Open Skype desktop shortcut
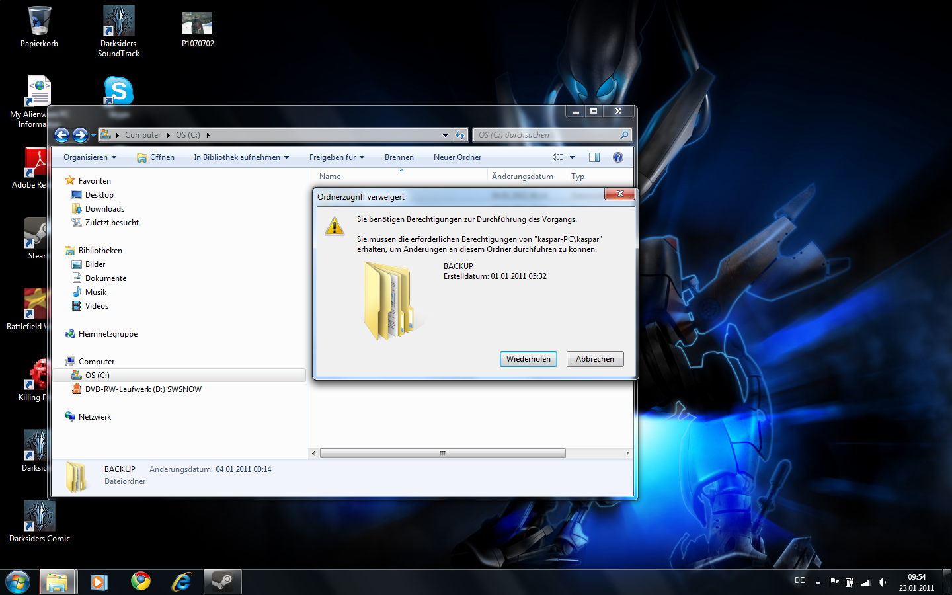The height and width of the screenshot is (595, 952). pyautogui.click(x=118, y=91)
